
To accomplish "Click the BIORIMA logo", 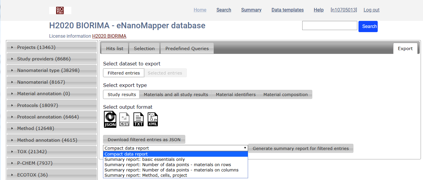I will pos(60,10).
